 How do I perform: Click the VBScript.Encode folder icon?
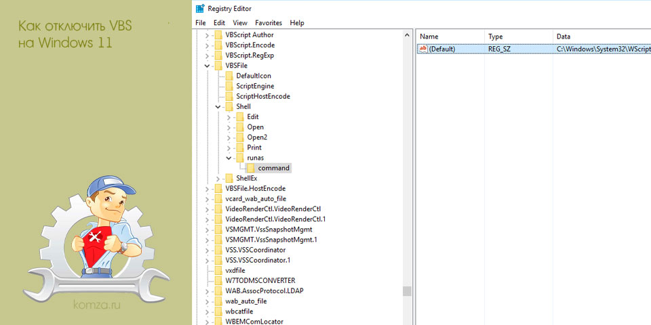pos(218,45)
